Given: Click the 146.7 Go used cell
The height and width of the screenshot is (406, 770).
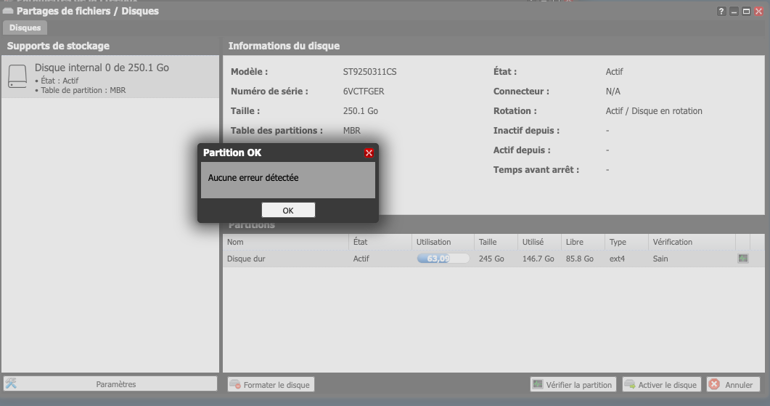Looking at the screenshot, I should tap(538, 259).
